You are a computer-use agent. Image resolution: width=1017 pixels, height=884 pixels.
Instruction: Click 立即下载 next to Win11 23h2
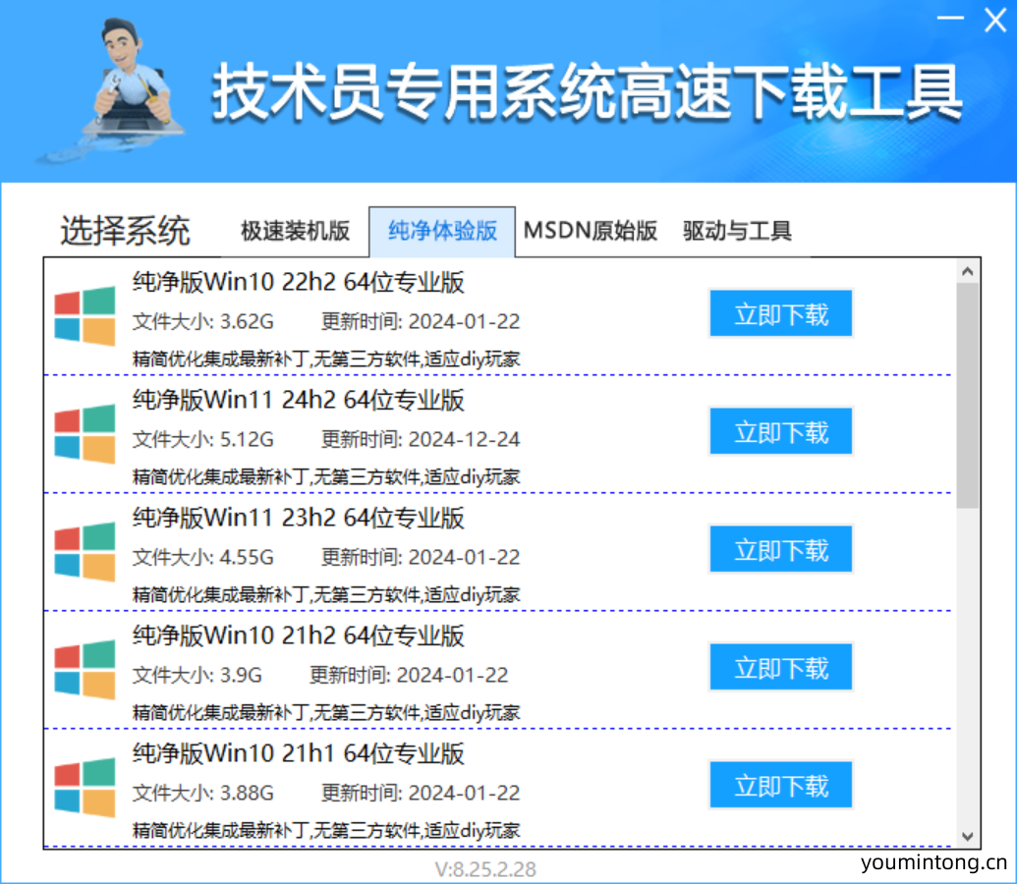[781, 550]
